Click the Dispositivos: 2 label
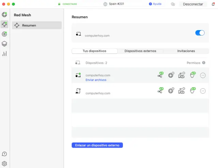Image resolution: width=218 pixels, height=168 pixels. pos(96,63)
